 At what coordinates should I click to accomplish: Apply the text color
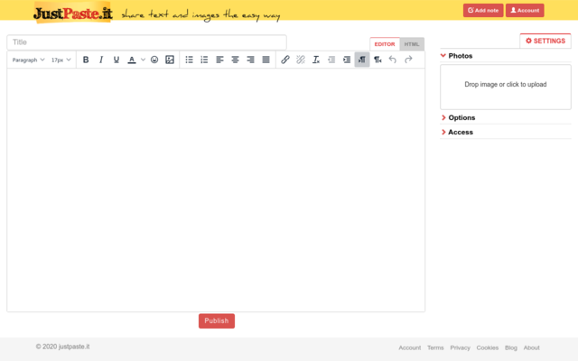[132, 60]
